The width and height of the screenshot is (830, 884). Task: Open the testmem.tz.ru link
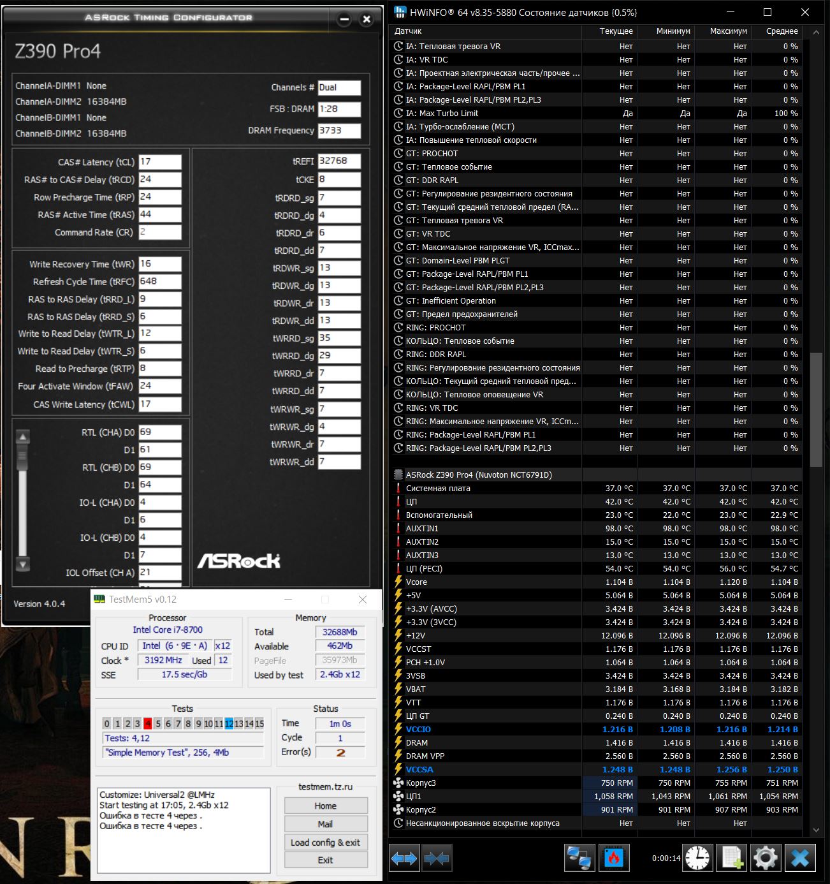tap(325, 787)
